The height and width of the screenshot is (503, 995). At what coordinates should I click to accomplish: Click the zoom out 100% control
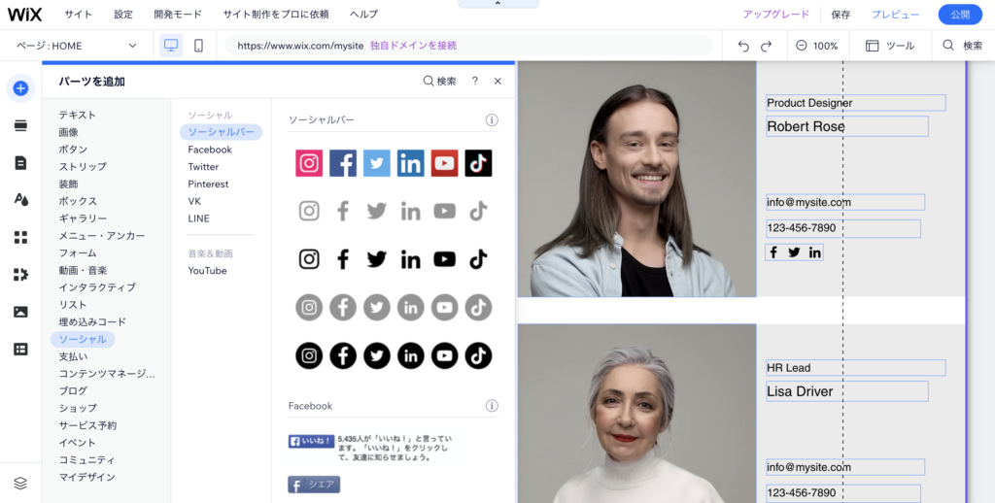[x=816, y=46]
